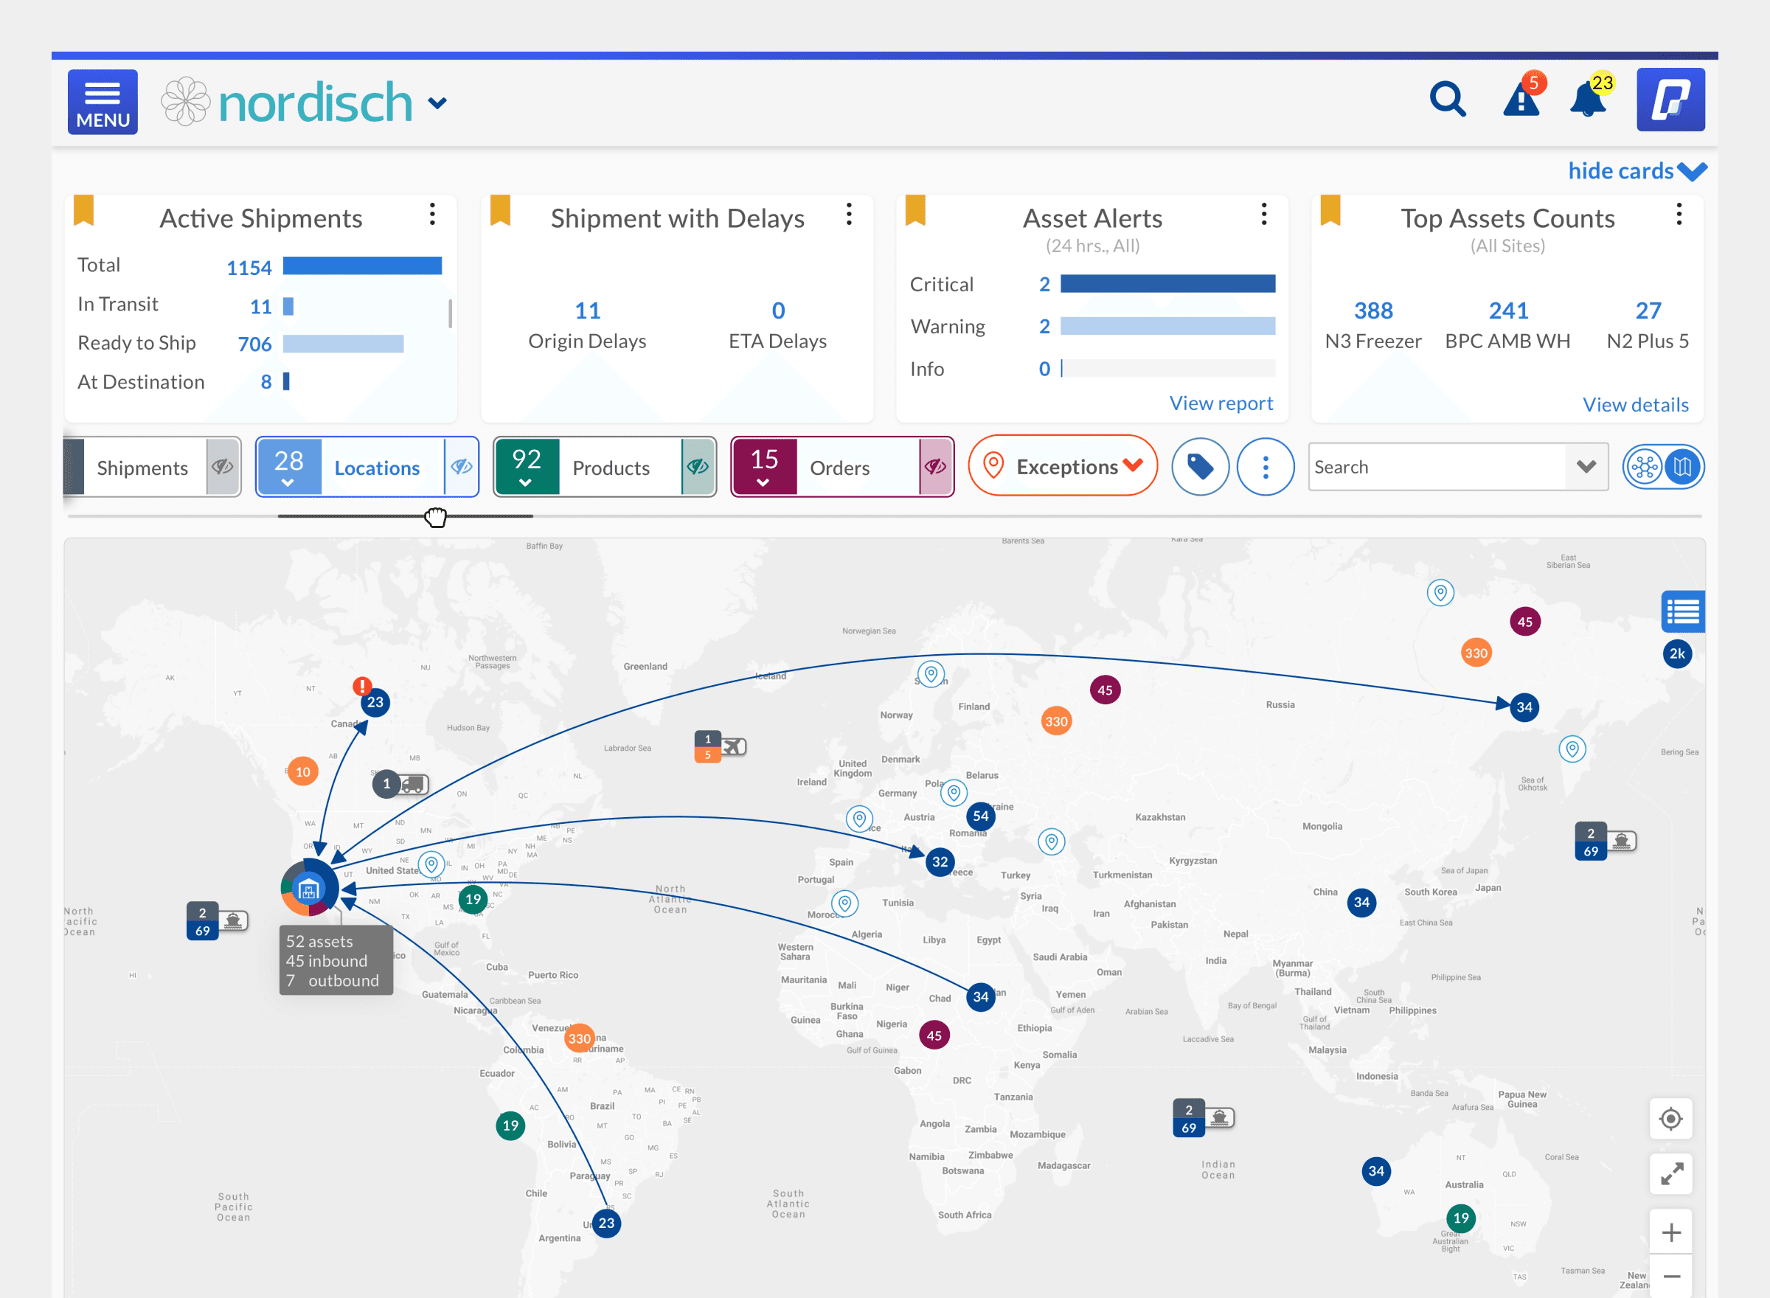This screenshot has width=1770, height=1298.
Task: Click the search magnifier icon in header
Action: pos(1448,100)
